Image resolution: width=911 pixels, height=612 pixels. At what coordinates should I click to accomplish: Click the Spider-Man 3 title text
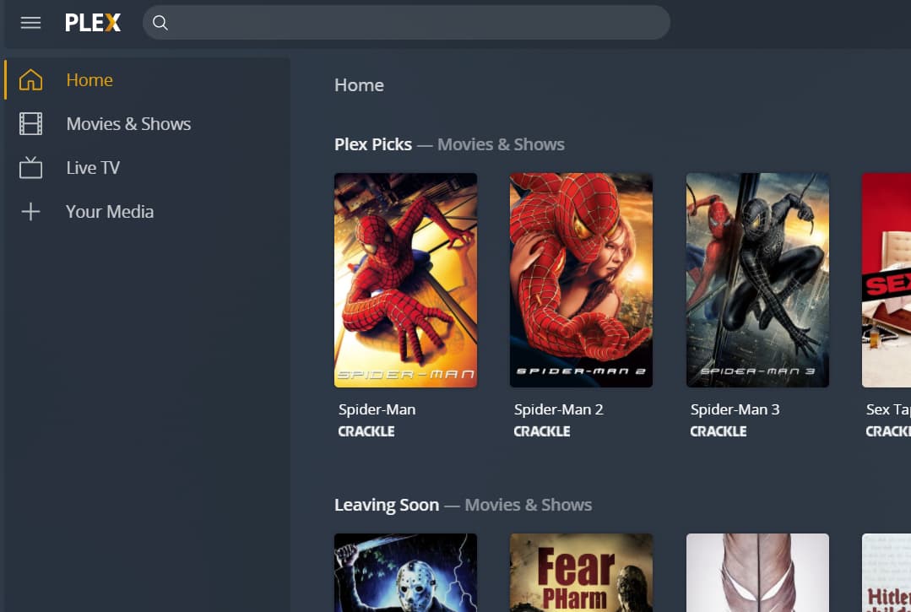click(735, 409)
